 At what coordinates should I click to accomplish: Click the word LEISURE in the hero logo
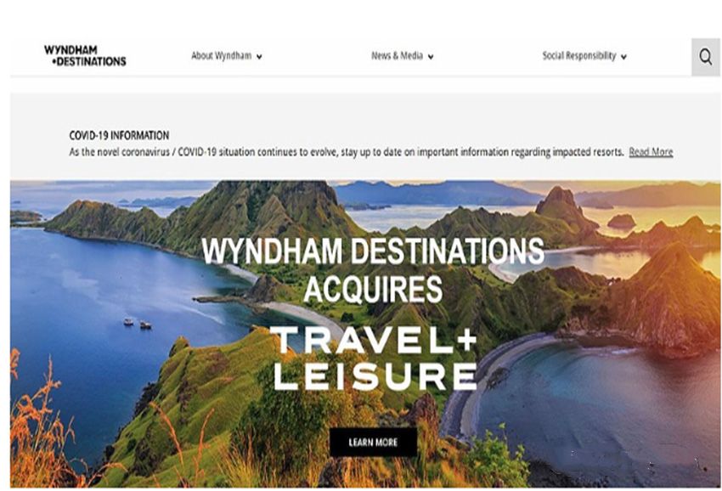[375, 375]
